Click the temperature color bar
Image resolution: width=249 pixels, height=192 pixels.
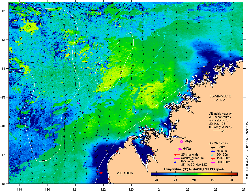coord(194,174)
